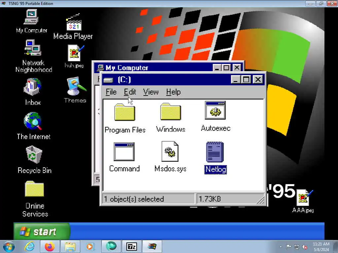Click the Action Center flag icon

pyautogui.click(x=288, y=246)
